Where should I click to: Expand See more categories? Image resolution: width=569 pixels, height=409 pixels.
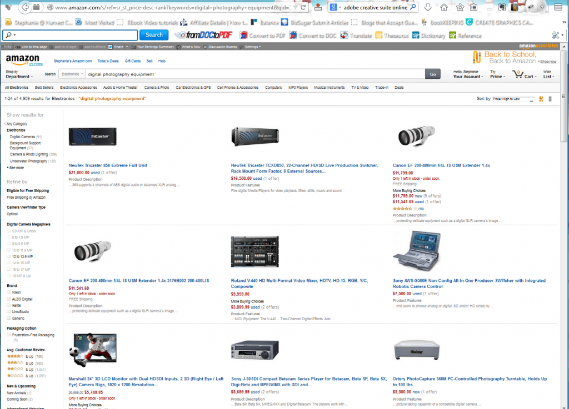click(x=16, y=168)
